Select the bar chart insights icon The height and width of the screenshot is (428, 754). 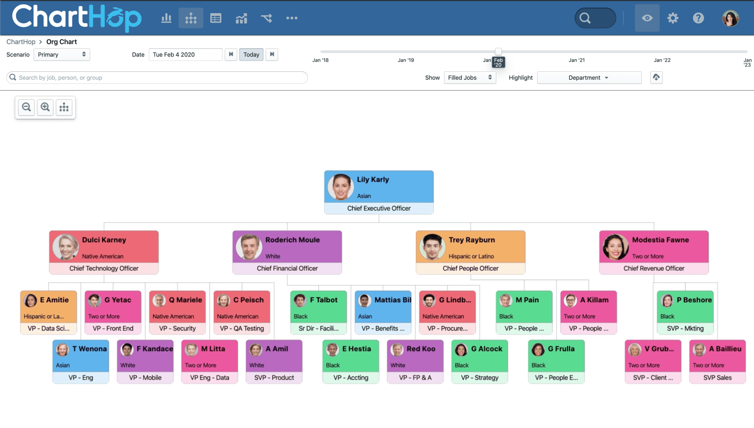point(166,18)
